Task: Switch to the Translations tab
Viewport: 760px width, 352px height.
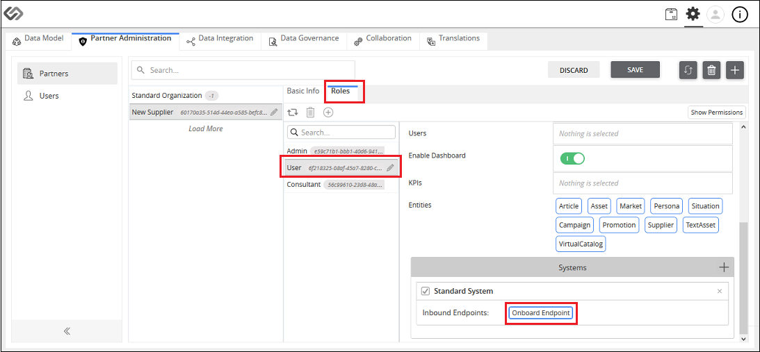Action: click(x=453, y=41)
